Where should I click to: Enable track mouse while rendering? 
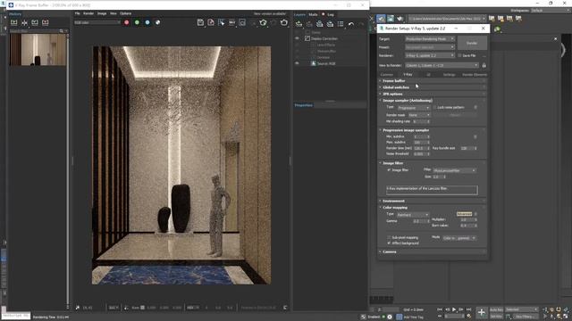[x=222, y=22]
